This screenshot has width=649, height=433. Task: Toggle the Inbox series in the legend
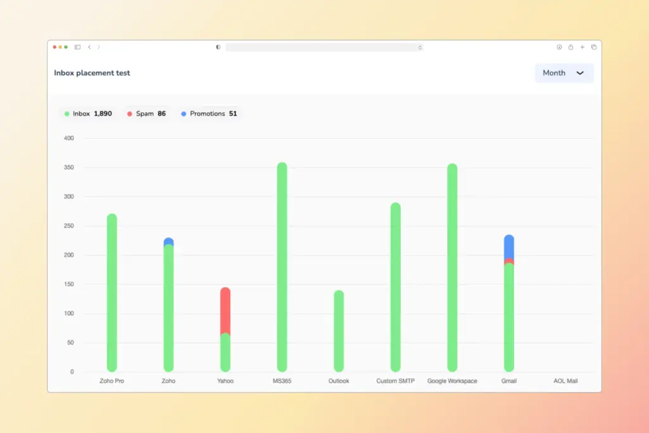(87, 113)
